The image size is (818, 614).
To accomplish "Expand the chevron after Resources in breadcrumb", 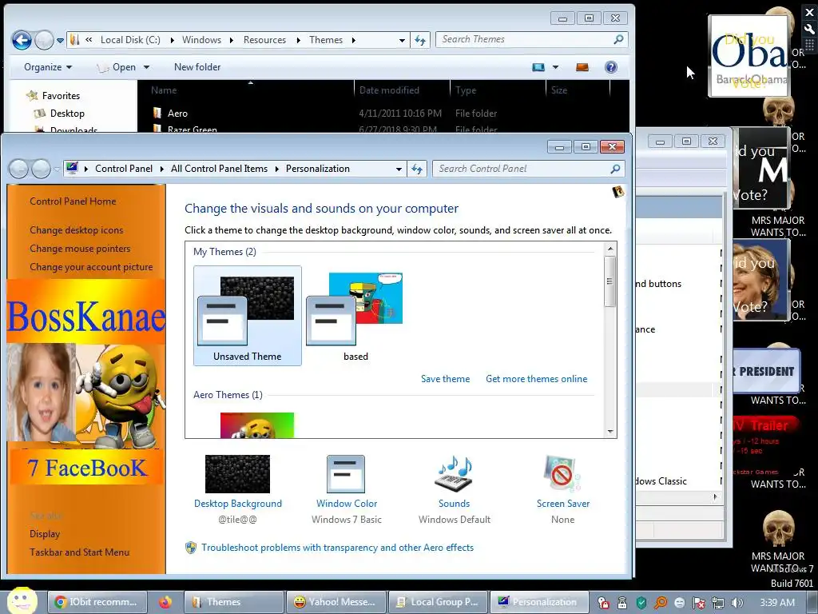I will click(298, 40).
